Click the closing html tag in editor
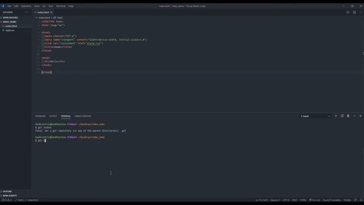This screenshot has height=205, width=364. click(x=47, y=72)
